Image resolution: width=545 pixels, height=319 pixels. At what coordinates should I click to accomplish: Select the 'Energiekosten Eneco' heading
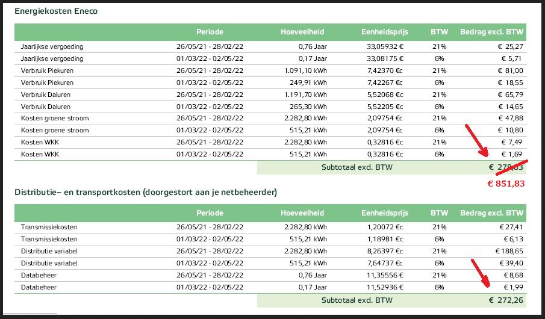pos(56,11)
